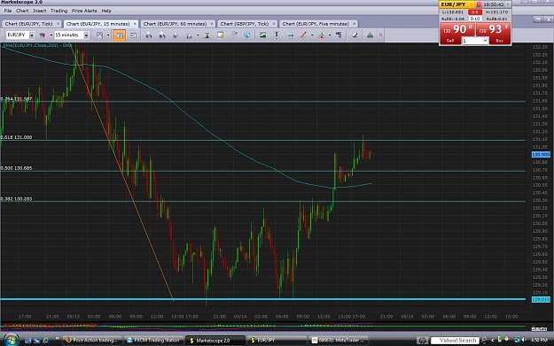Open the File menu
The height and width of the screenshot is (346, 554).
coord(8,11)
